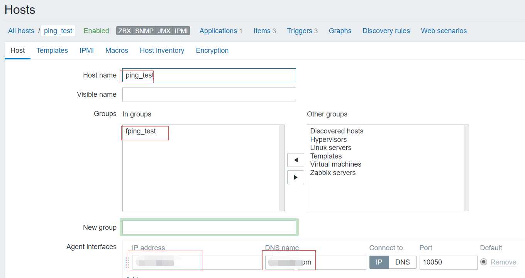
Task: Click the IPMI availability badge
Action: tap(181, 31)
